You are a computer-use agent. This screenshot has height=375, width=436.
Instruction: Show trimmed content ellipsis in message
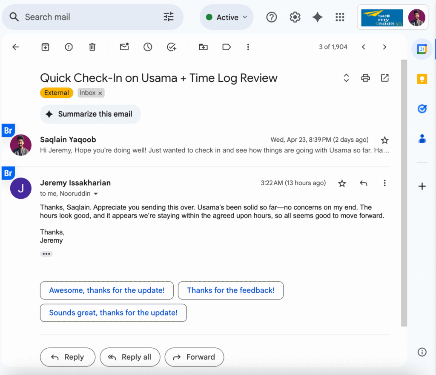(x=46, y=254)
